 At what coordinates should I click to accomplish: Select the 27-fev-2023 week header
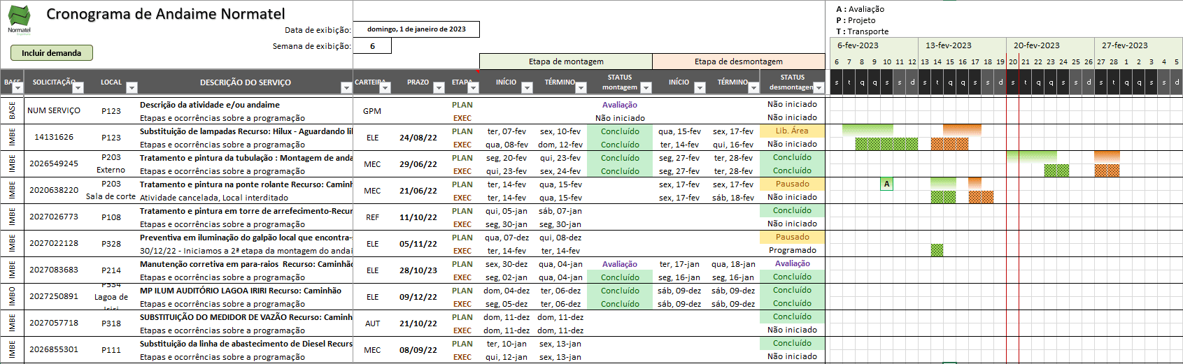pos(1138,45)
